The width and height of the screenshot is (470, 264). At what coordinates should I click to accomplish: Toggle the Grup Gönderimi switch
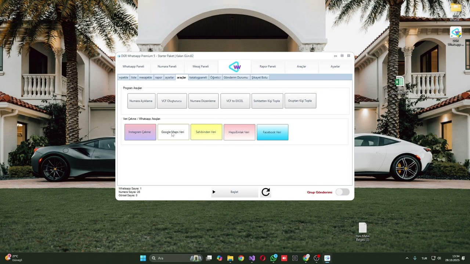(343, 192)
